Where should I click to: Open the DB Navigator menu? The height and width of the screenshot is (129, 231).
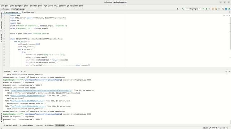(72, 6)
